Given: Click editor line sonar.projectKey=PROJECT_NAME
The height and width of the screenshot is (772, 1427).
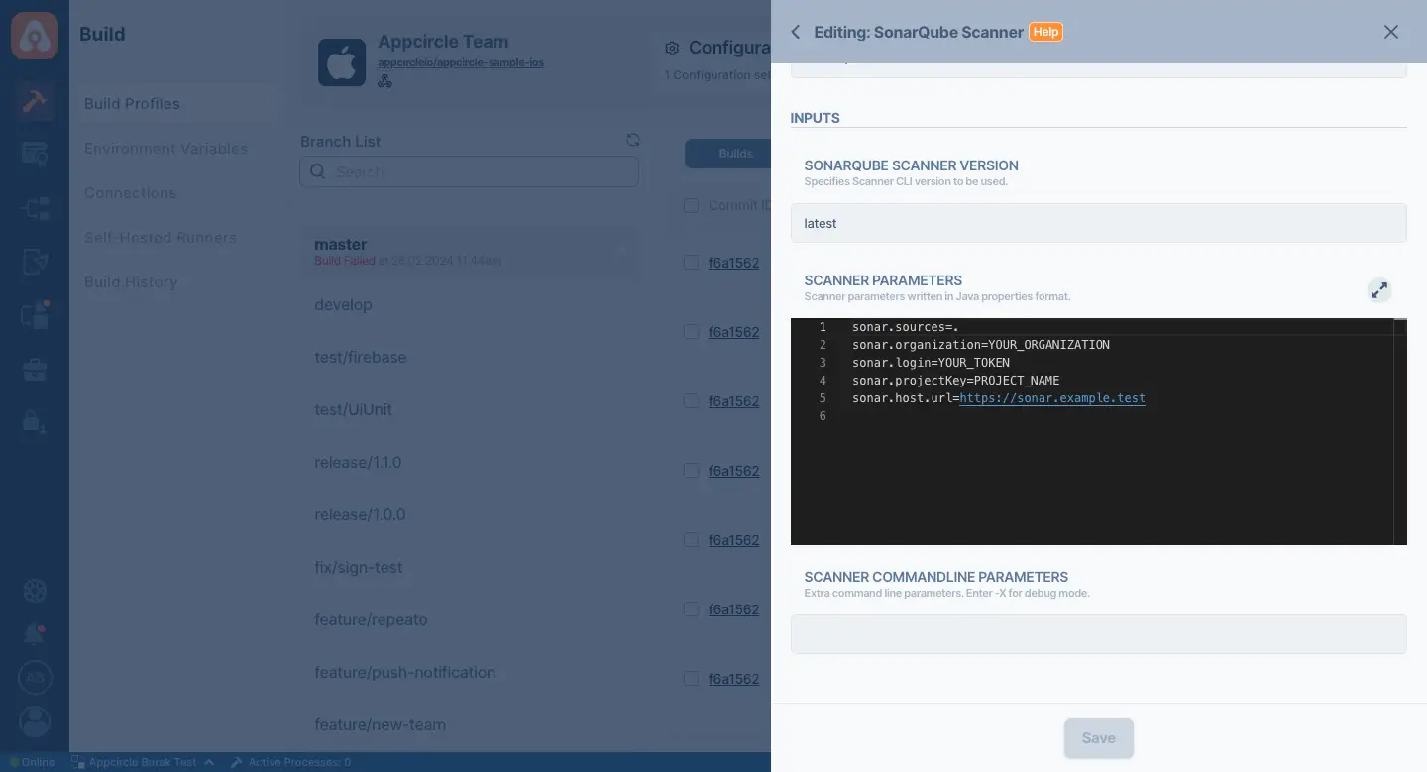Looking at the screenshot, I should (x=955, y=381).
